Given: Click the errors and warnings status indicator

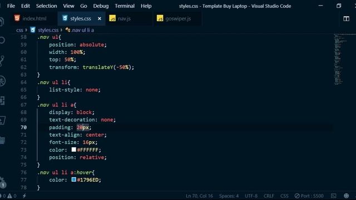Looking at the screenshot, I should pos(9,196).
